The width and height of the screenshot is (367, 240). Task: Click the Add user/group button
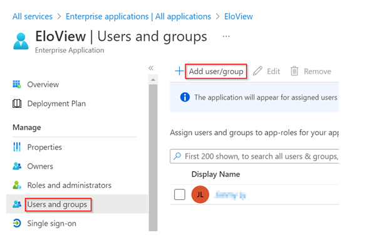(x=216, y=71)
